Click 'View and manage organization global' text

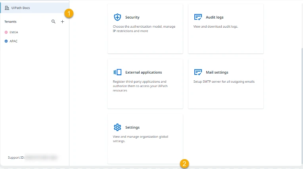(x=140, y=139)
